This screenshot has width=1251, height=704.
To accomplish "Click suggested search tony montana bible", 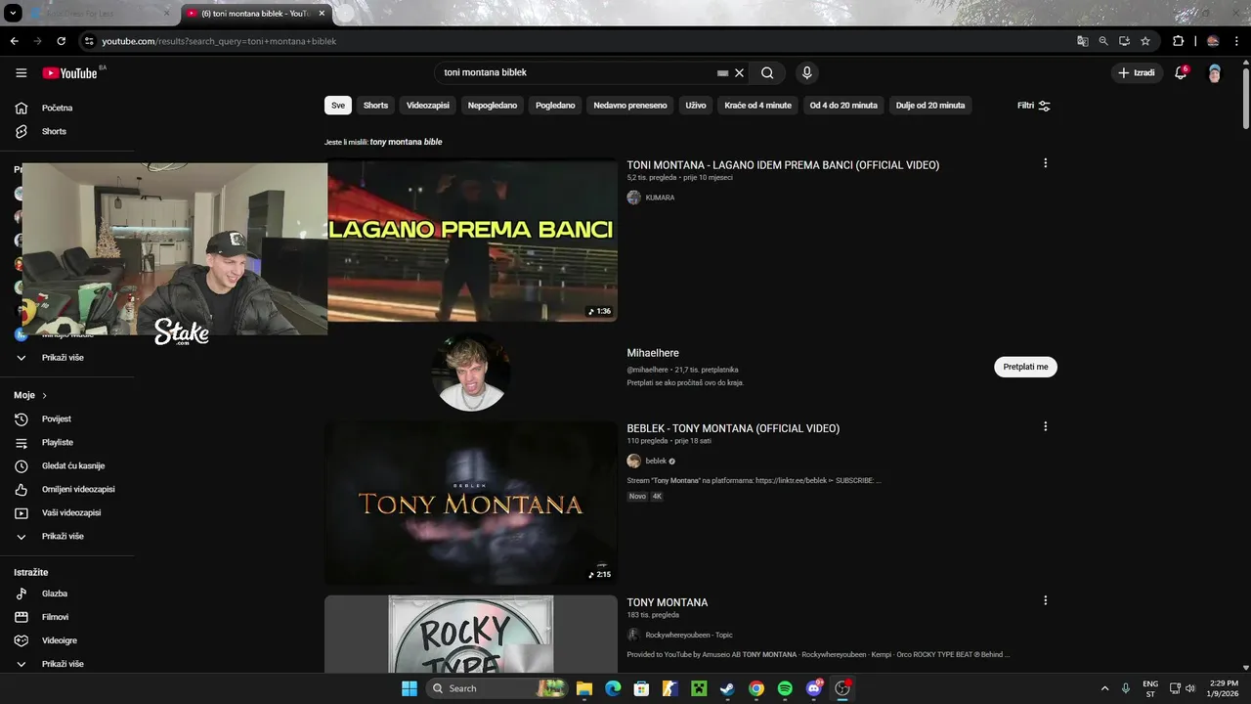I will [x=406, y=142].
